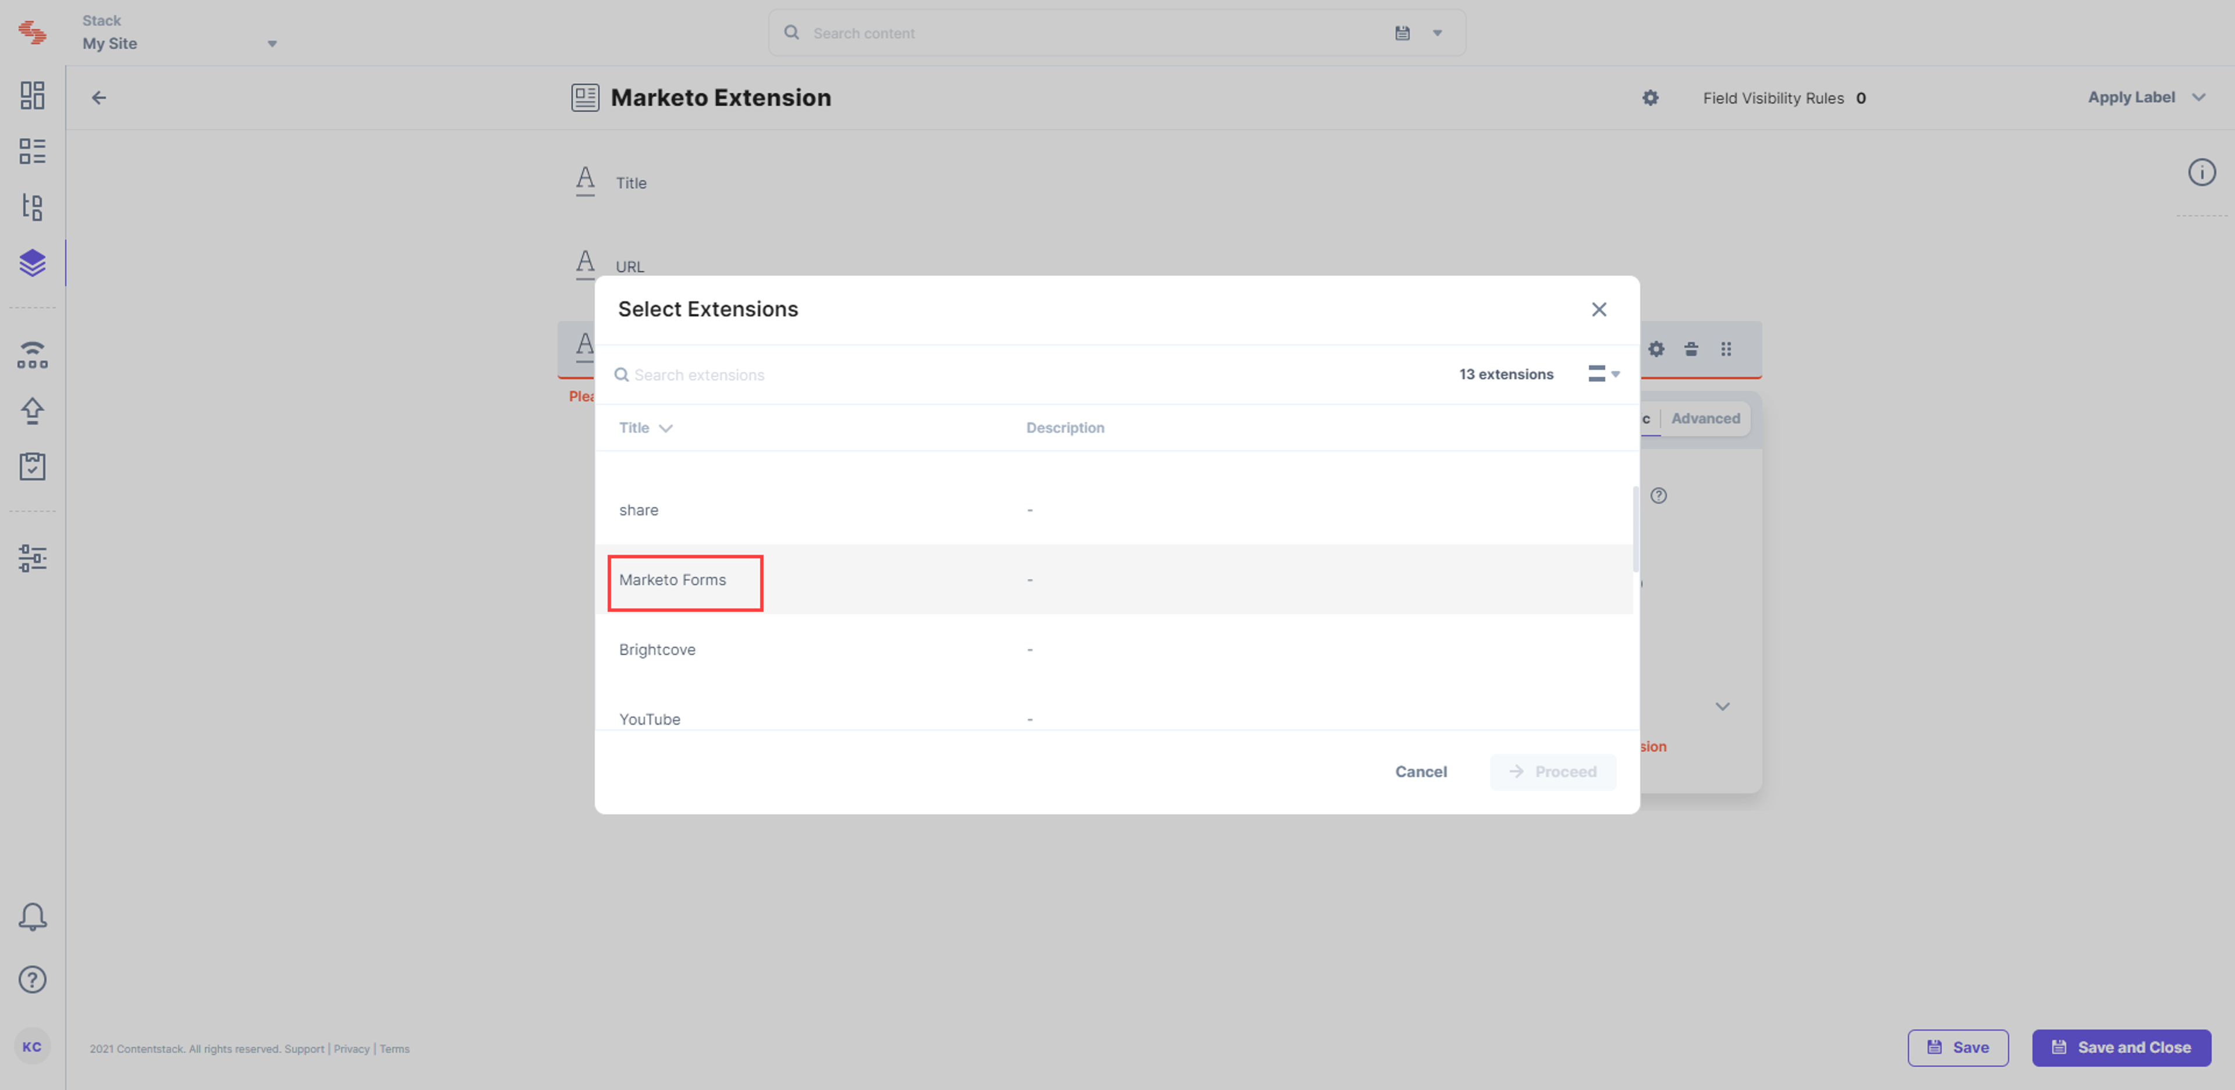This screenshot has height=1090, width=2235.
Task: Open the Privacy link in footer
Action: (352, 1048)
